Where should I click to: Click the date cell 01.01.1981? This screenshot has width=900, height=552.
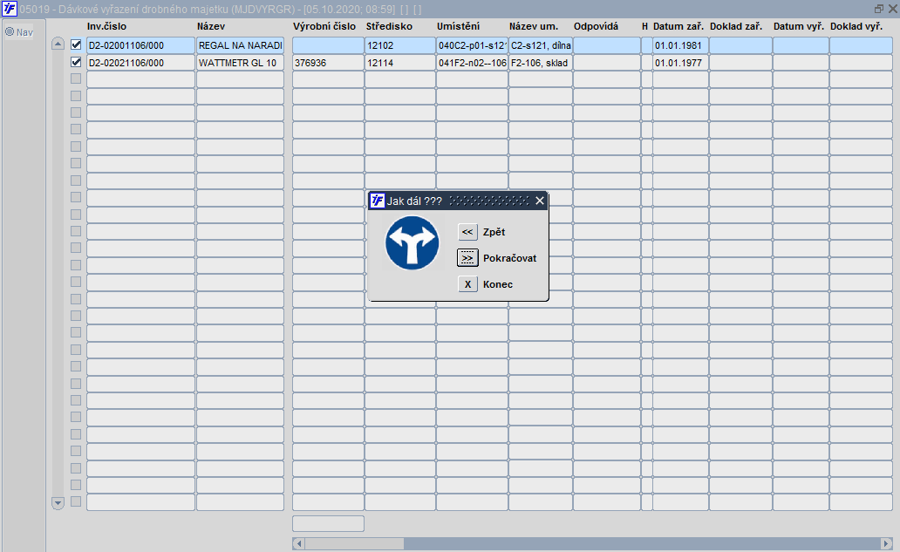click(680, 45)
